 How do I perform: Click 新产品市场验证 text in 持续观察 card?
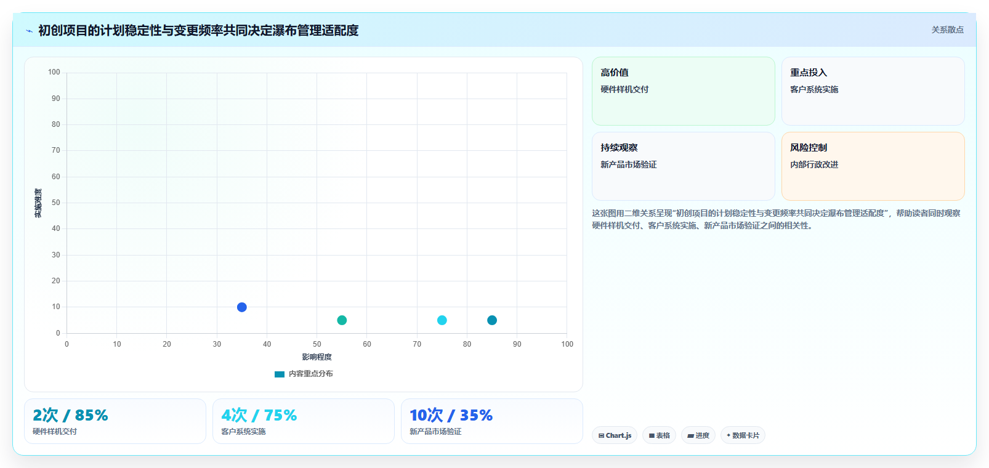pos(629,164)
